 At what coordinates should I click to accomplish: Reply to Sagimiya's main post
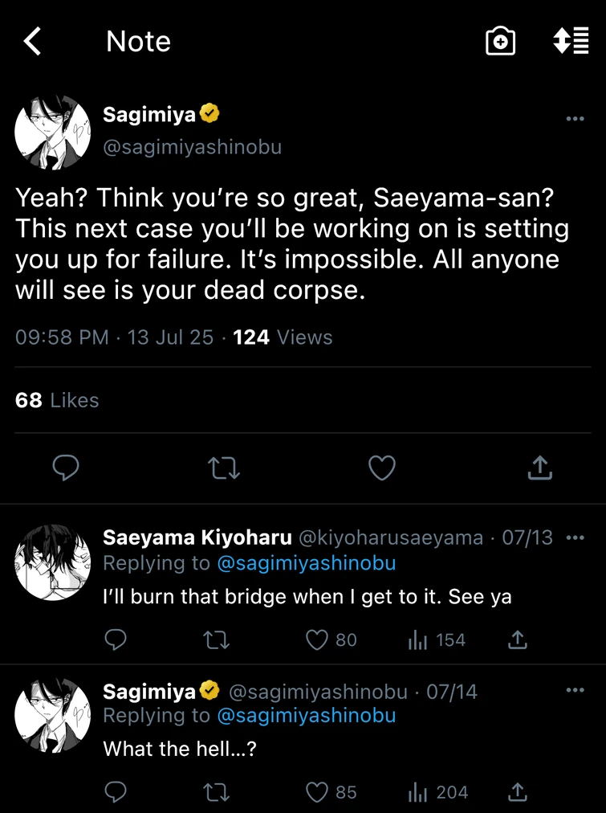point(65,468)
